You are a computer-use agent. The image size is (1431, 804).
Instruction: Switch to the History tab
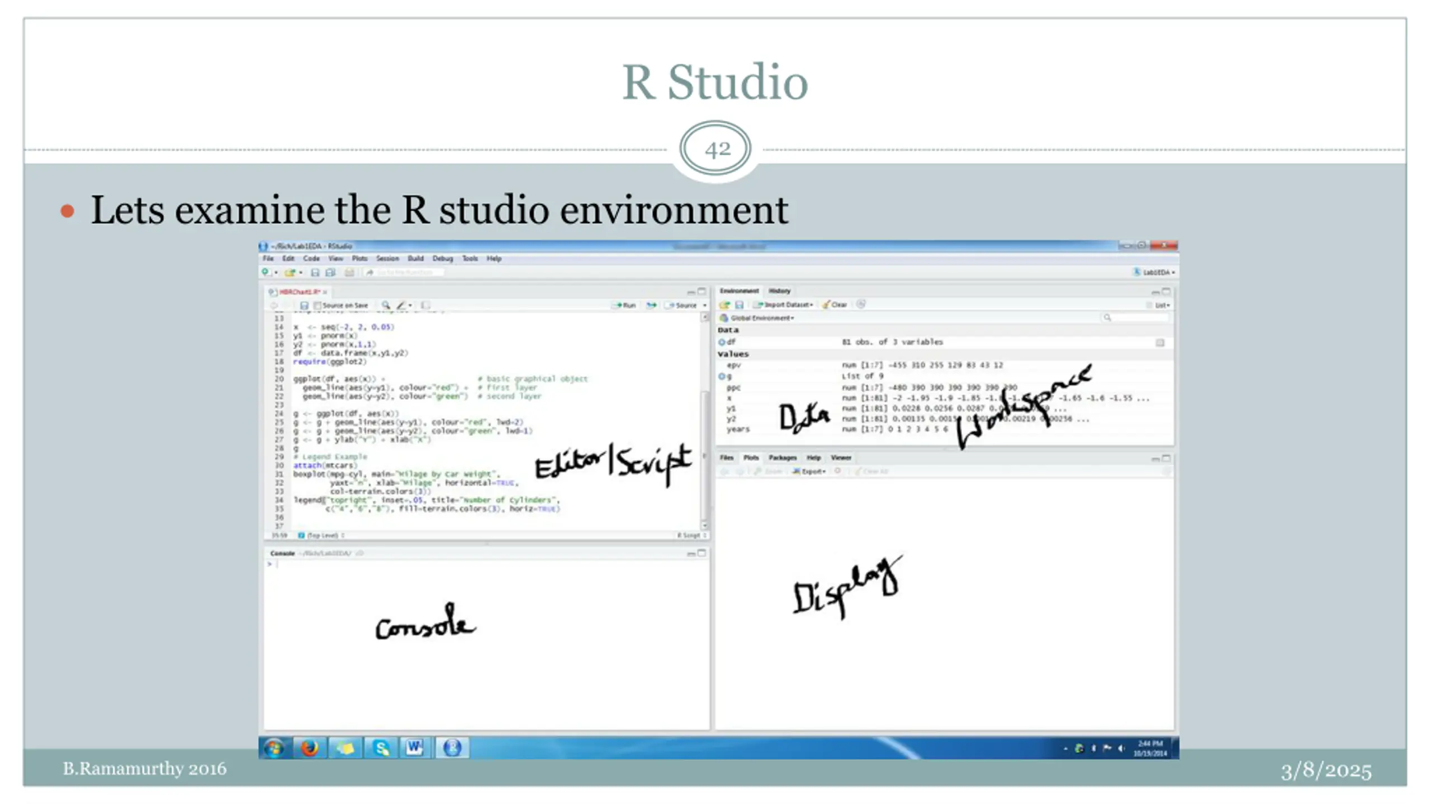[x=779, y=291]
